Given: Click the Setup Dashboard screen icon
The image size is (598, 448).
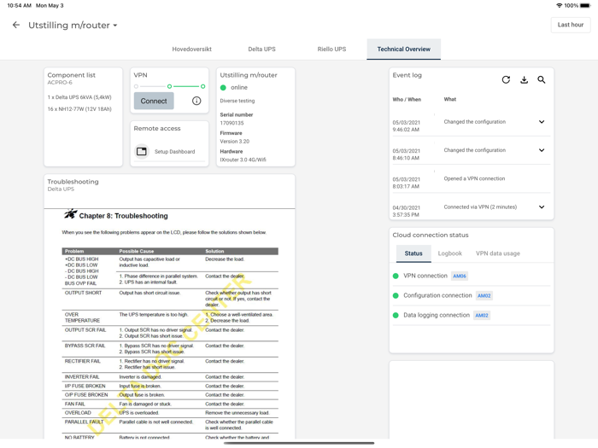Looking at the screenshot, I should [142, 152].
